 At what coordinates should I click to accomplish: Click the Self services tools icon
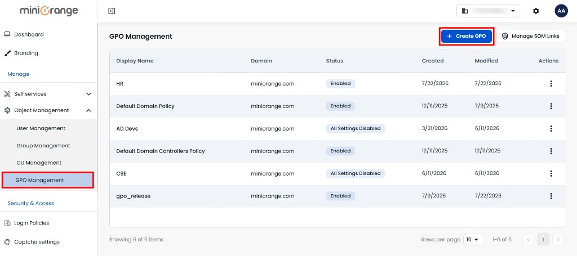[7, 93]
